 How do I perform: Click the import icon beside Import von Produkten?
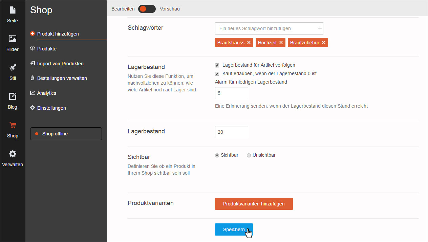click(x=33, y=64)
